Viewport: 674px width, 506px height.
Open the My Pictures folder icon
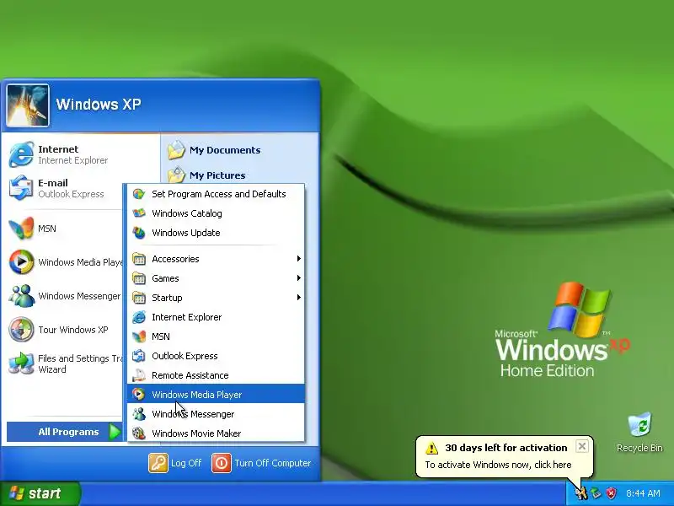click(176, 175)
